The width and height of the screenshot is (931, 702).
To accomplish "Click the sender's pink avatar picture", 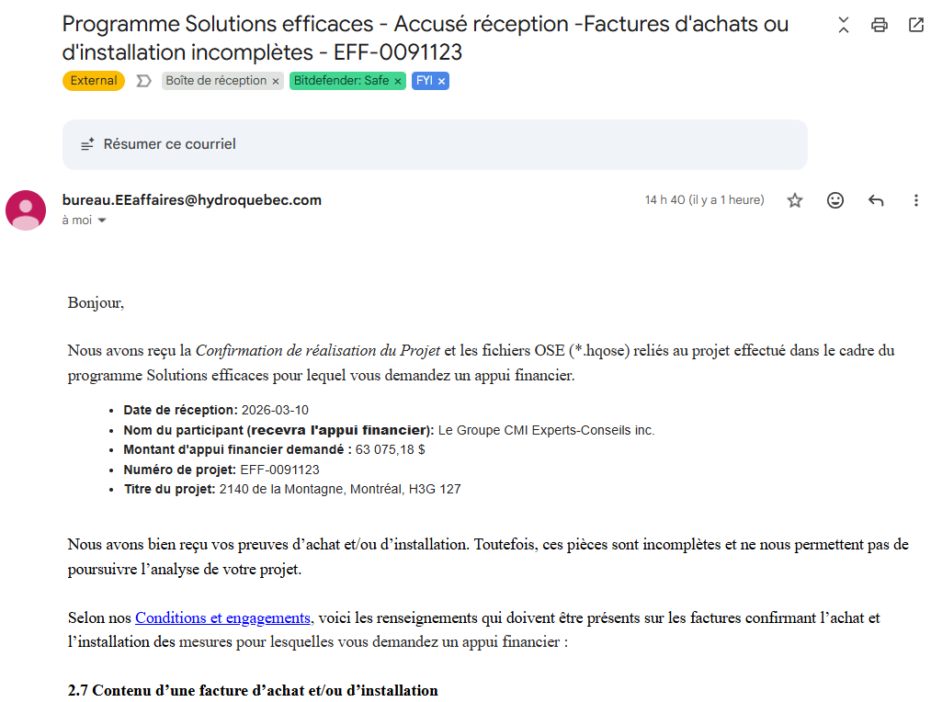I will [26, 209].
